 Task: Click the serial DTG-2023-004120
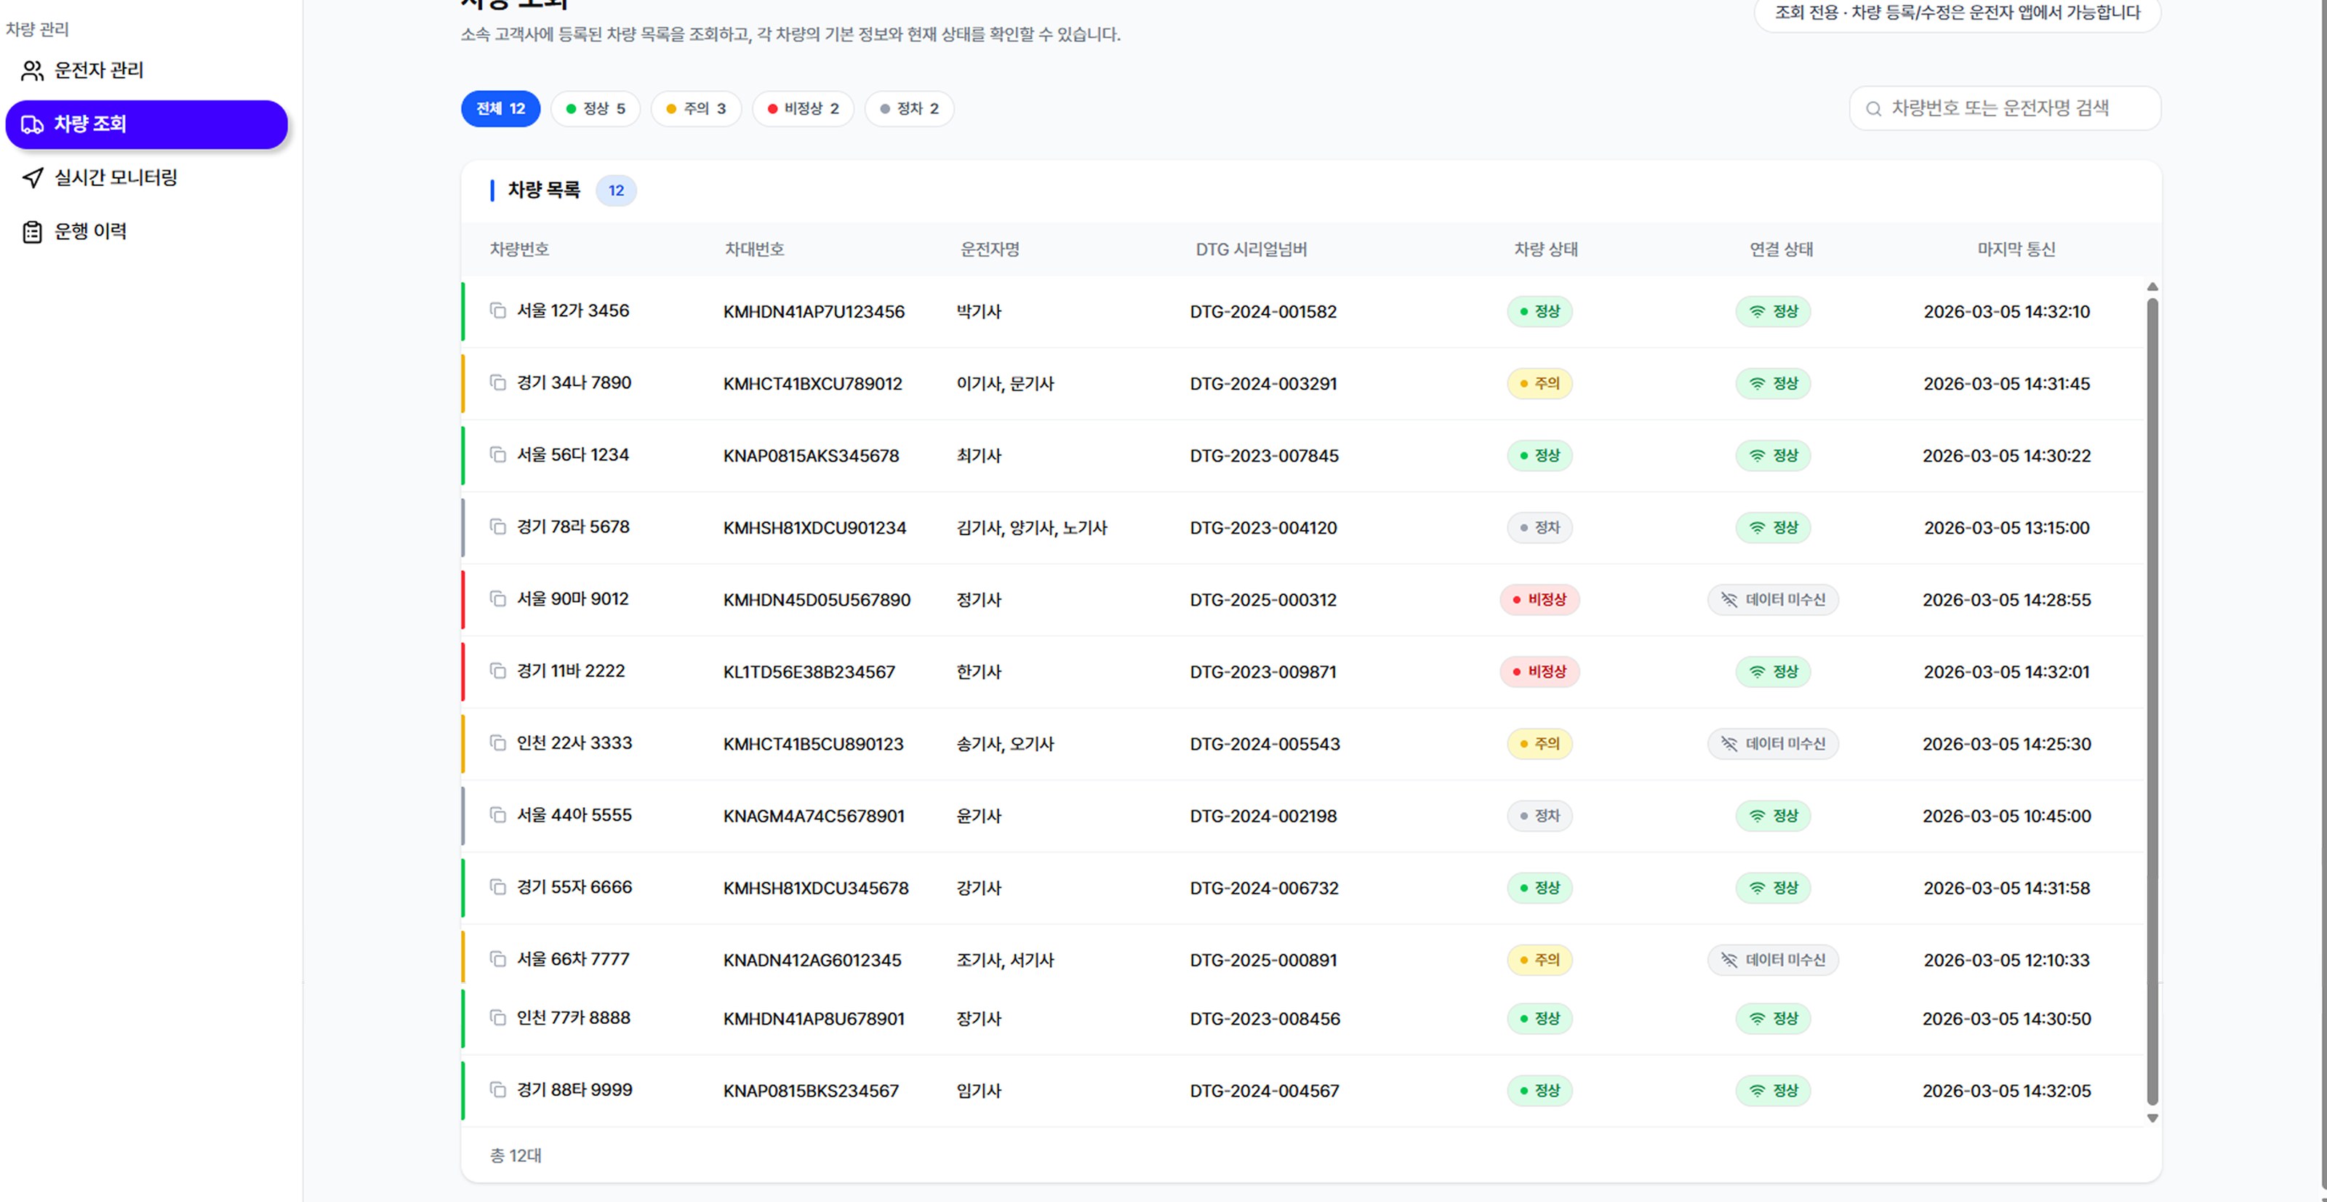(1263, 529)
